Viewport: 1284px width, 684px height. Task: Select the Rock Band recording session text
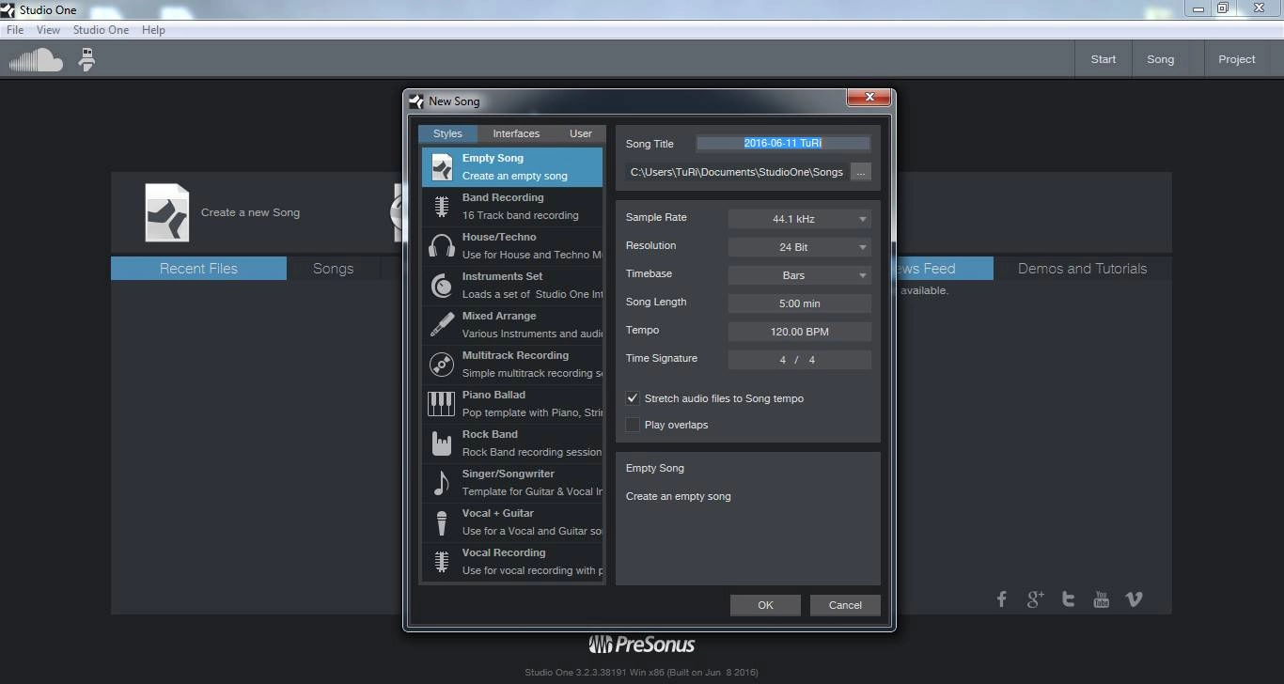531,452
